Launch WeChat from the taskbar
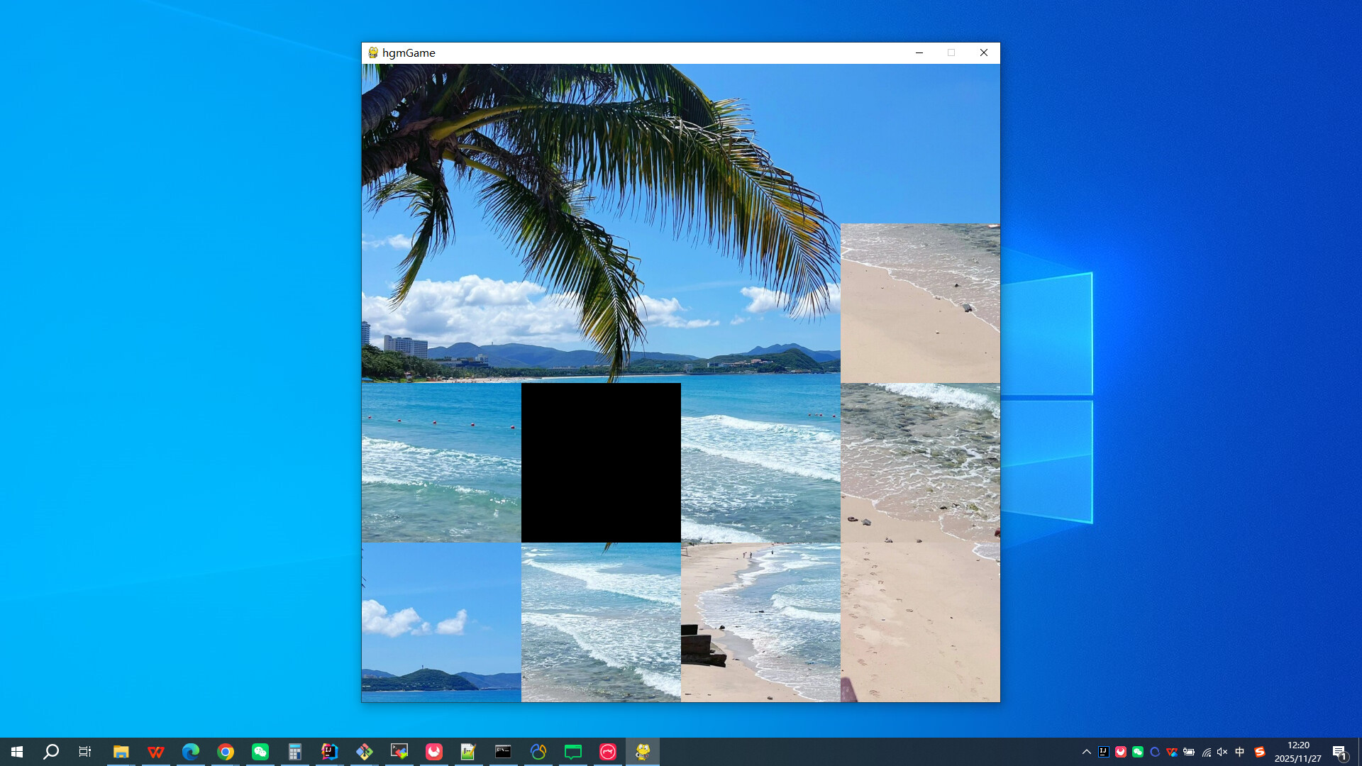 (x=260, y=751)
